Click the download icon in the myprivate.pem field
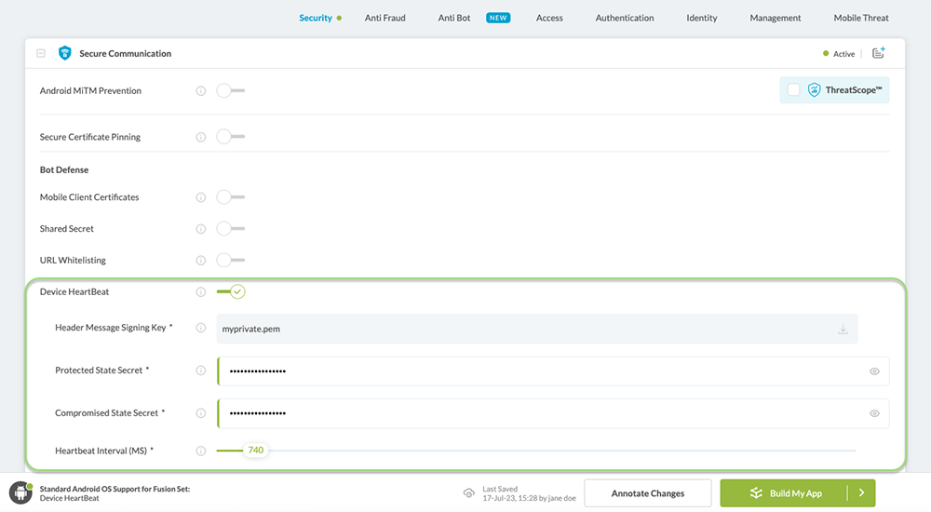This screenshot has height=512, width=931. click(843, 330)
